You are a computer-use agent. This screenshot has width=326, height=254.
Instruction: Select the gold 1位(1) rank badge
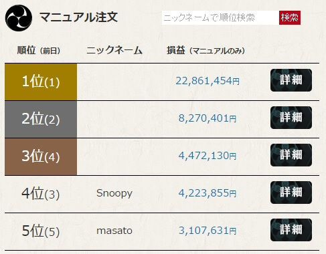coord(41,82)
